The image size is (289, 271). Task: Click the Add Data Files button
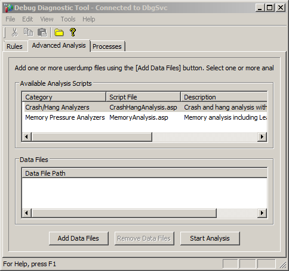coord(79,238)
